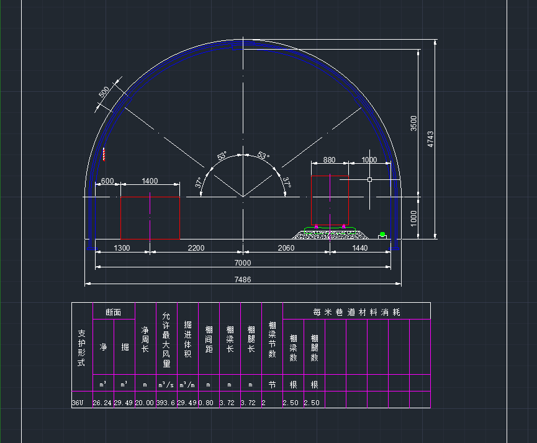Select the 1300 dimension at bottom left

point(122,248)
